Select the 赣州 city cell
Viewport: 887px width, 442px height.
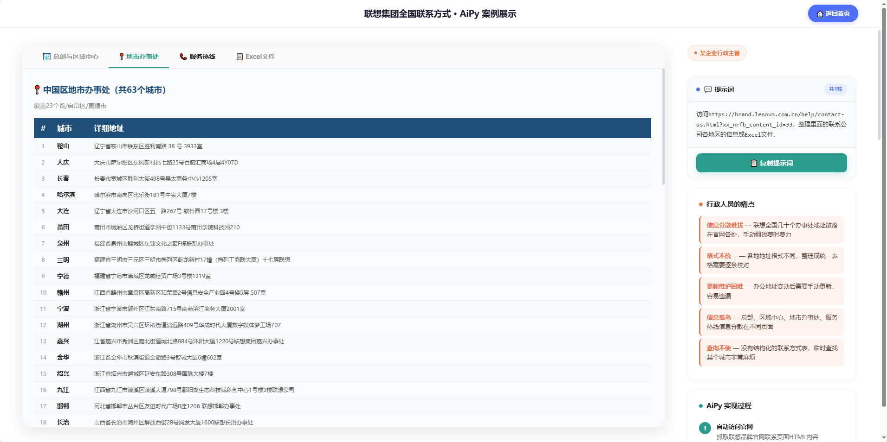click(63, 292)
